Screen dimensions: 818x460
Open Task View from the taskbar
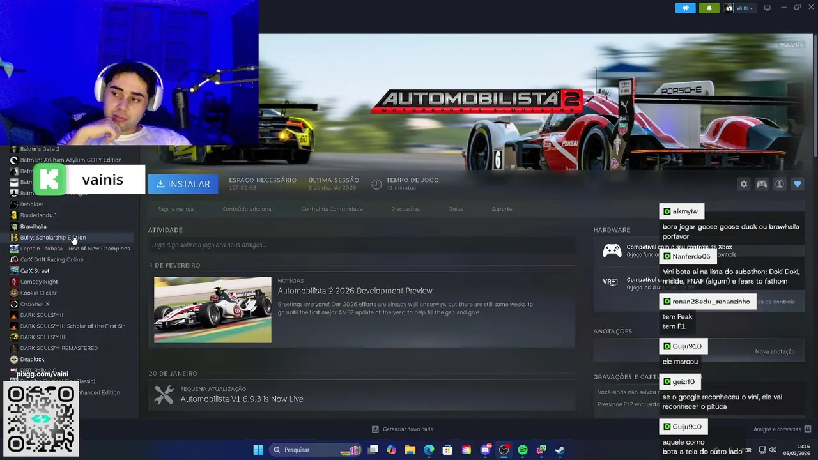click(373, 450)
